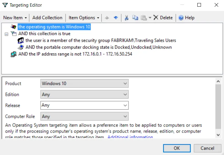Click Add Collection in toolbar
This screenshot has height=155, width=224.
47,18
